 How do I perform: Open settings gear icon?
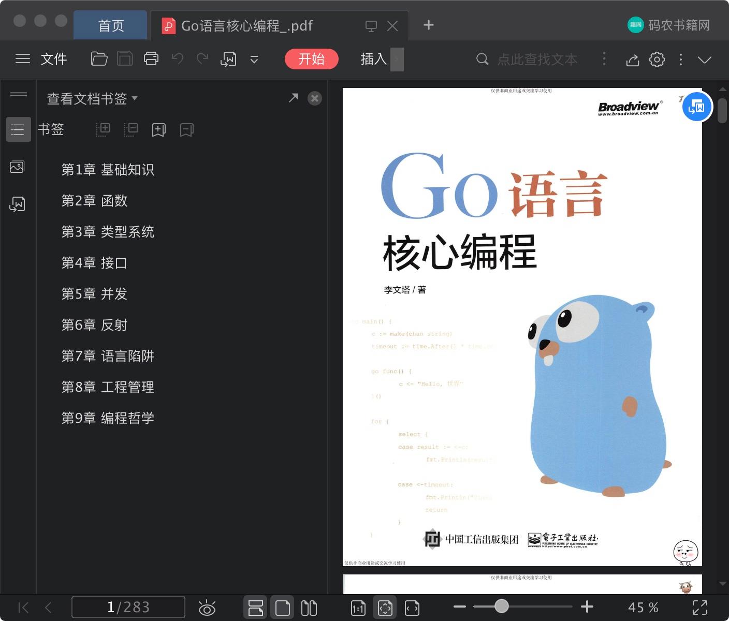tap(657, 60)
